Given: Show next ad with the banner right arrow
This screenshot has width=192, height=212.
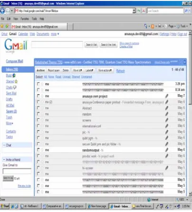Looking at the screenshot, I should [184, 62].
